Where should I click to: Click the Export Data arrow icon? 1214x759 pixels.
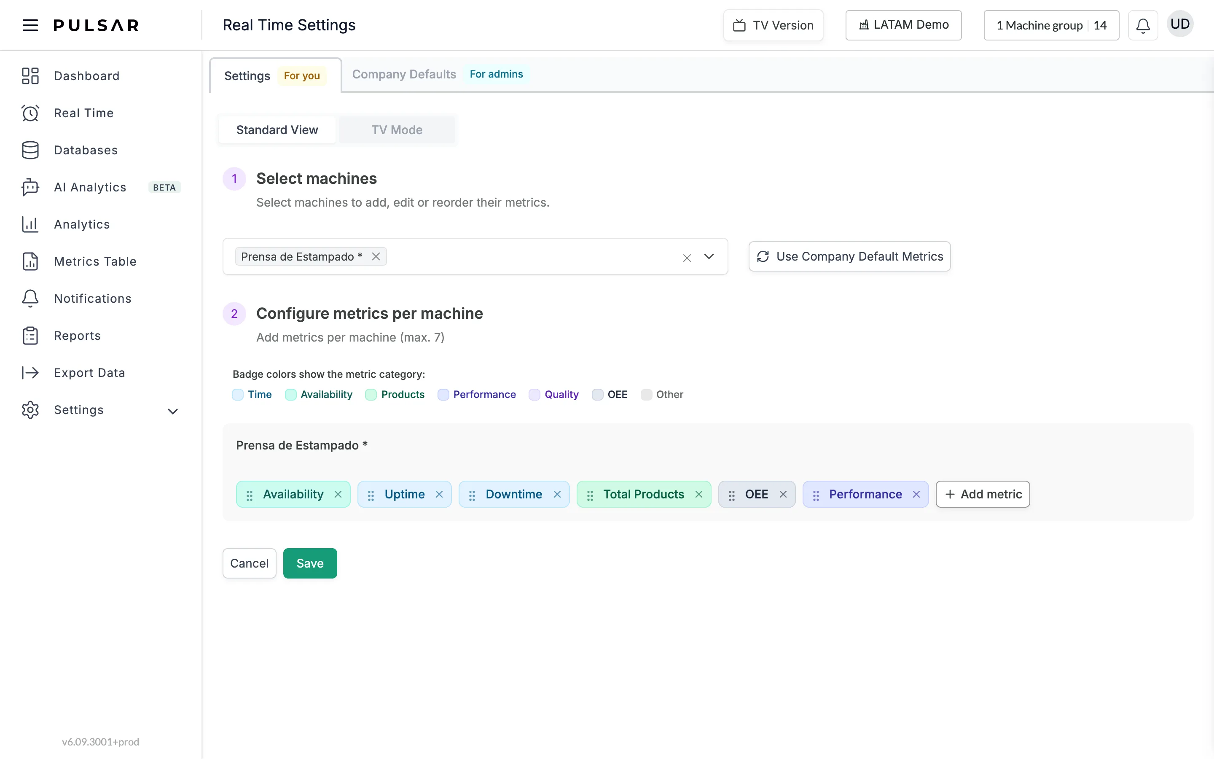coord(30,373)
